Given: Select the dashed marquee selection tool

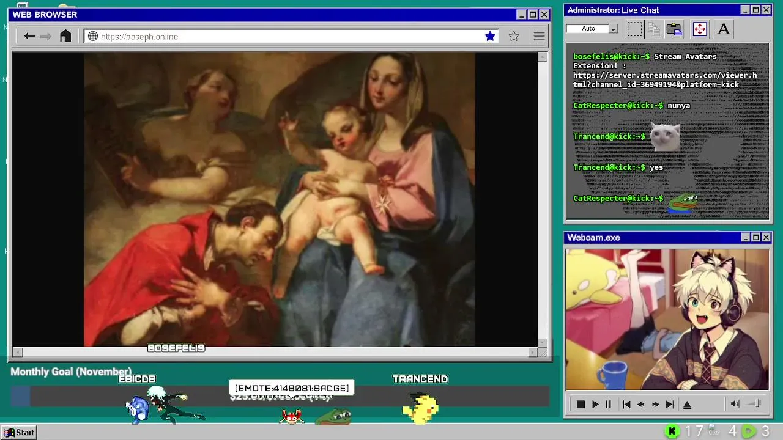Looking at the screenshot, I should pyautogui.click(x=635, y=29).
